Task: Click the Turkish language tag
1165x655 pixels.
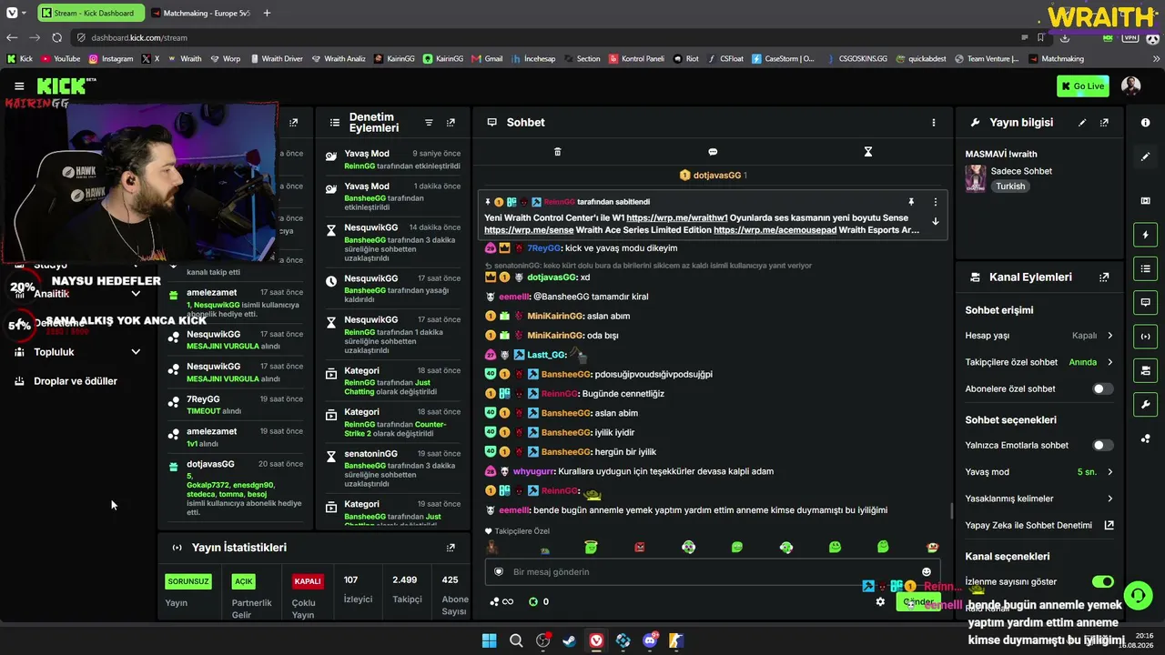Action: click(1009, 186)
